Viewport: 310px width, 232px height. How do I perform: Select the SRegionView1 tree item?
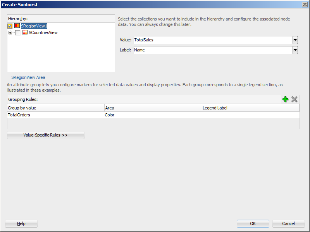(x=34, y=26)
